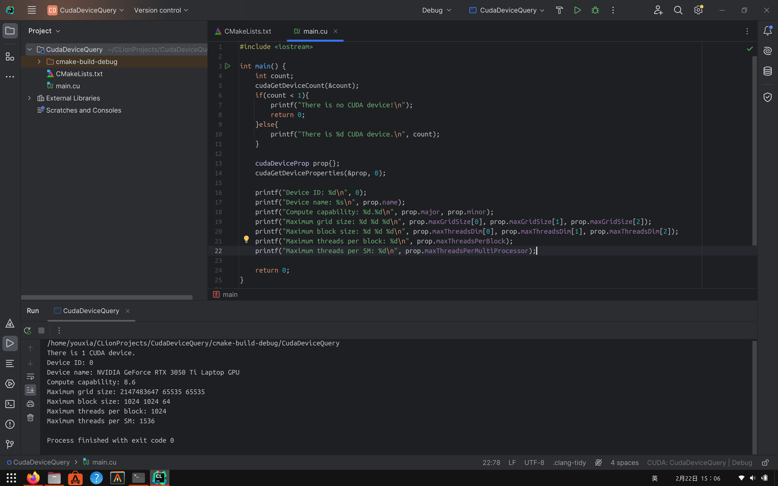Open Search Everywhere with the magnifier
Viewport: 778px width, 486px height.
(678, 10)
